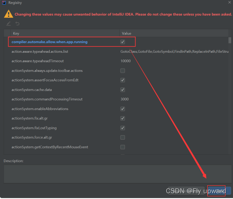Screen dimensions: 233x199
Task: Uncheck actionSystem.fix.alt.gr option
Action: click(122, 118)
